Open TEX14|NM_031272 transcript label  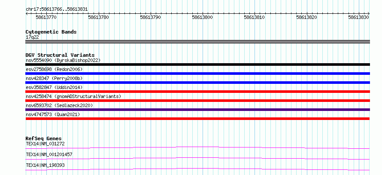[45, 144]
